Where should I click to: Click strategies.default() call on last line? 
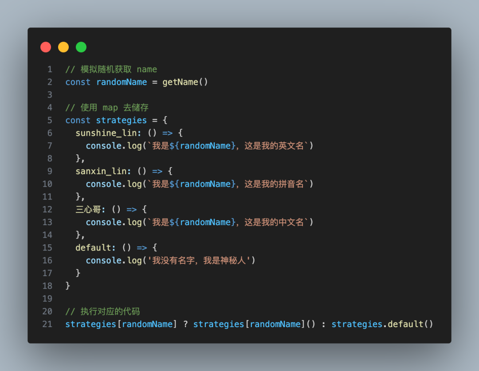pyautogui.click(x=382, y=324)
